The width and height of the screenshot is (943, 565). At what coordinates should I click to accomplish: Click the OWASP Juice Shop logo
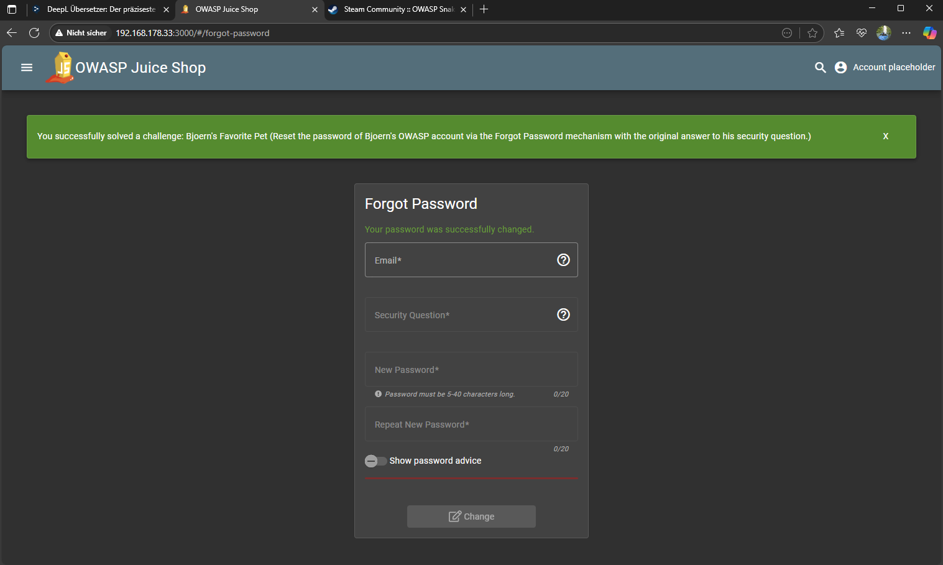click(62, 67)
